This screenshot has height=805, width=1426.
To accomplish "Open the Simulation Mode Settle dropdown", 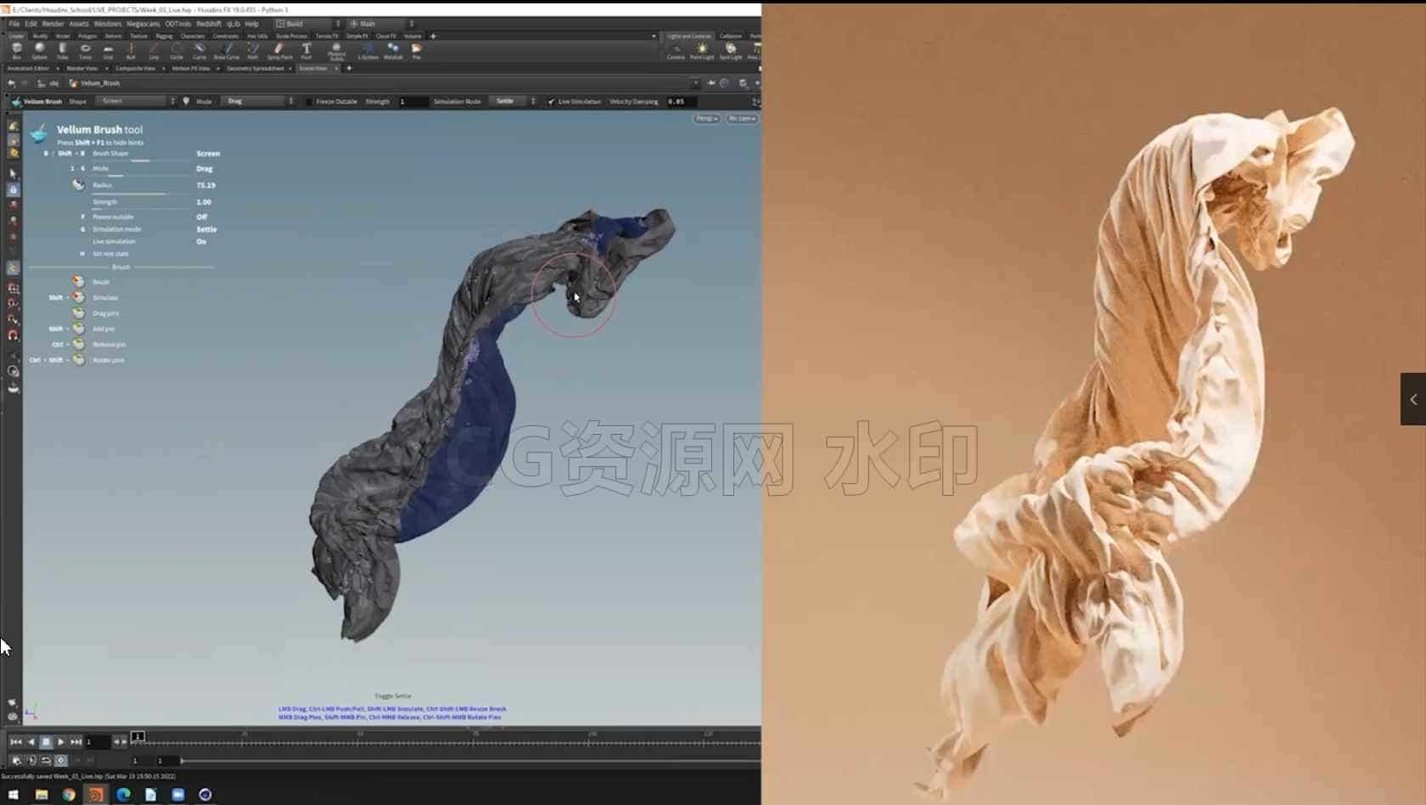I will point(514,101).
